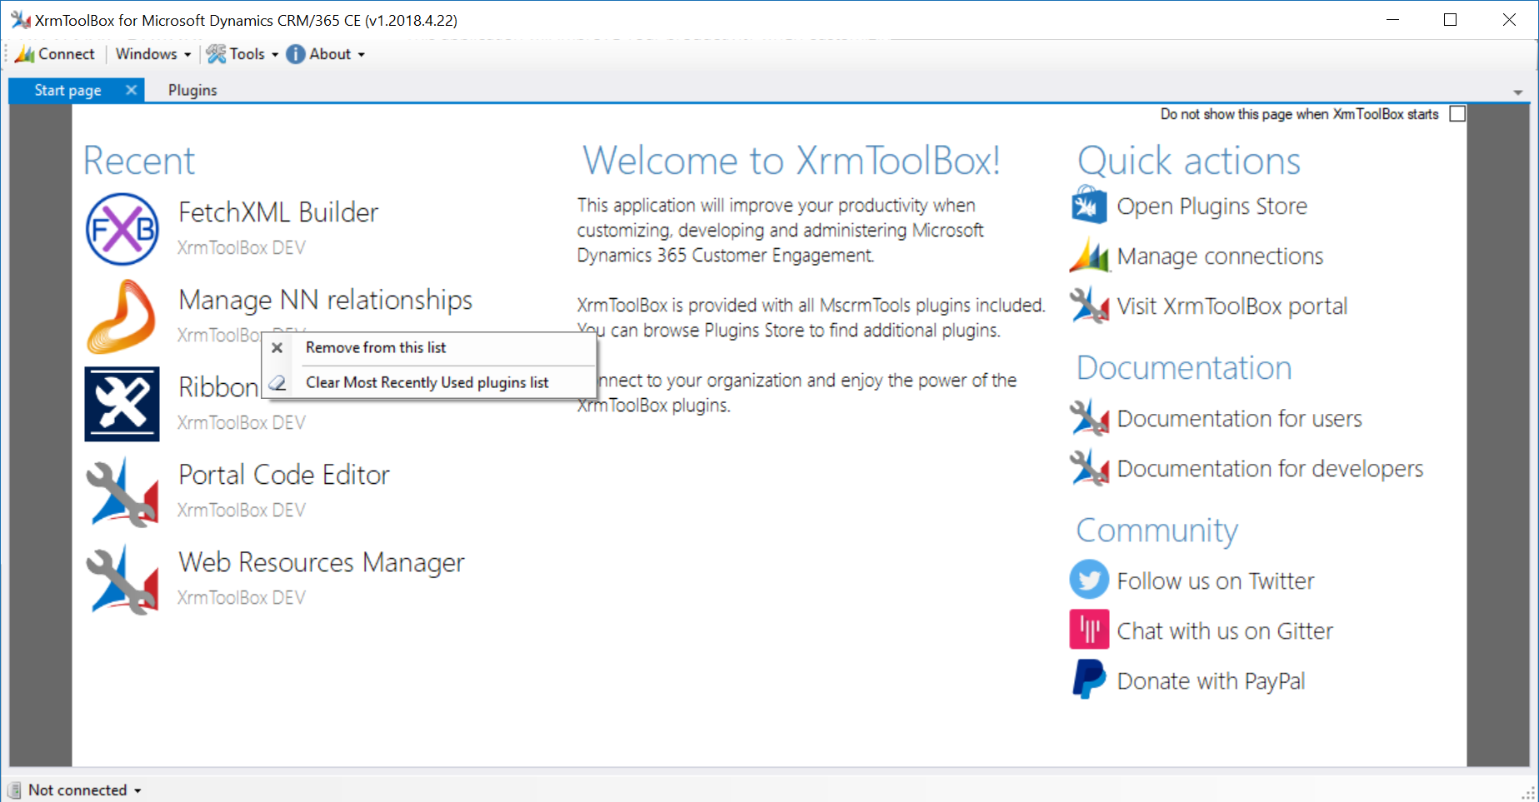Click Visit XrmToolBox portal link
1539x802 pixels.
point(1232,306)
